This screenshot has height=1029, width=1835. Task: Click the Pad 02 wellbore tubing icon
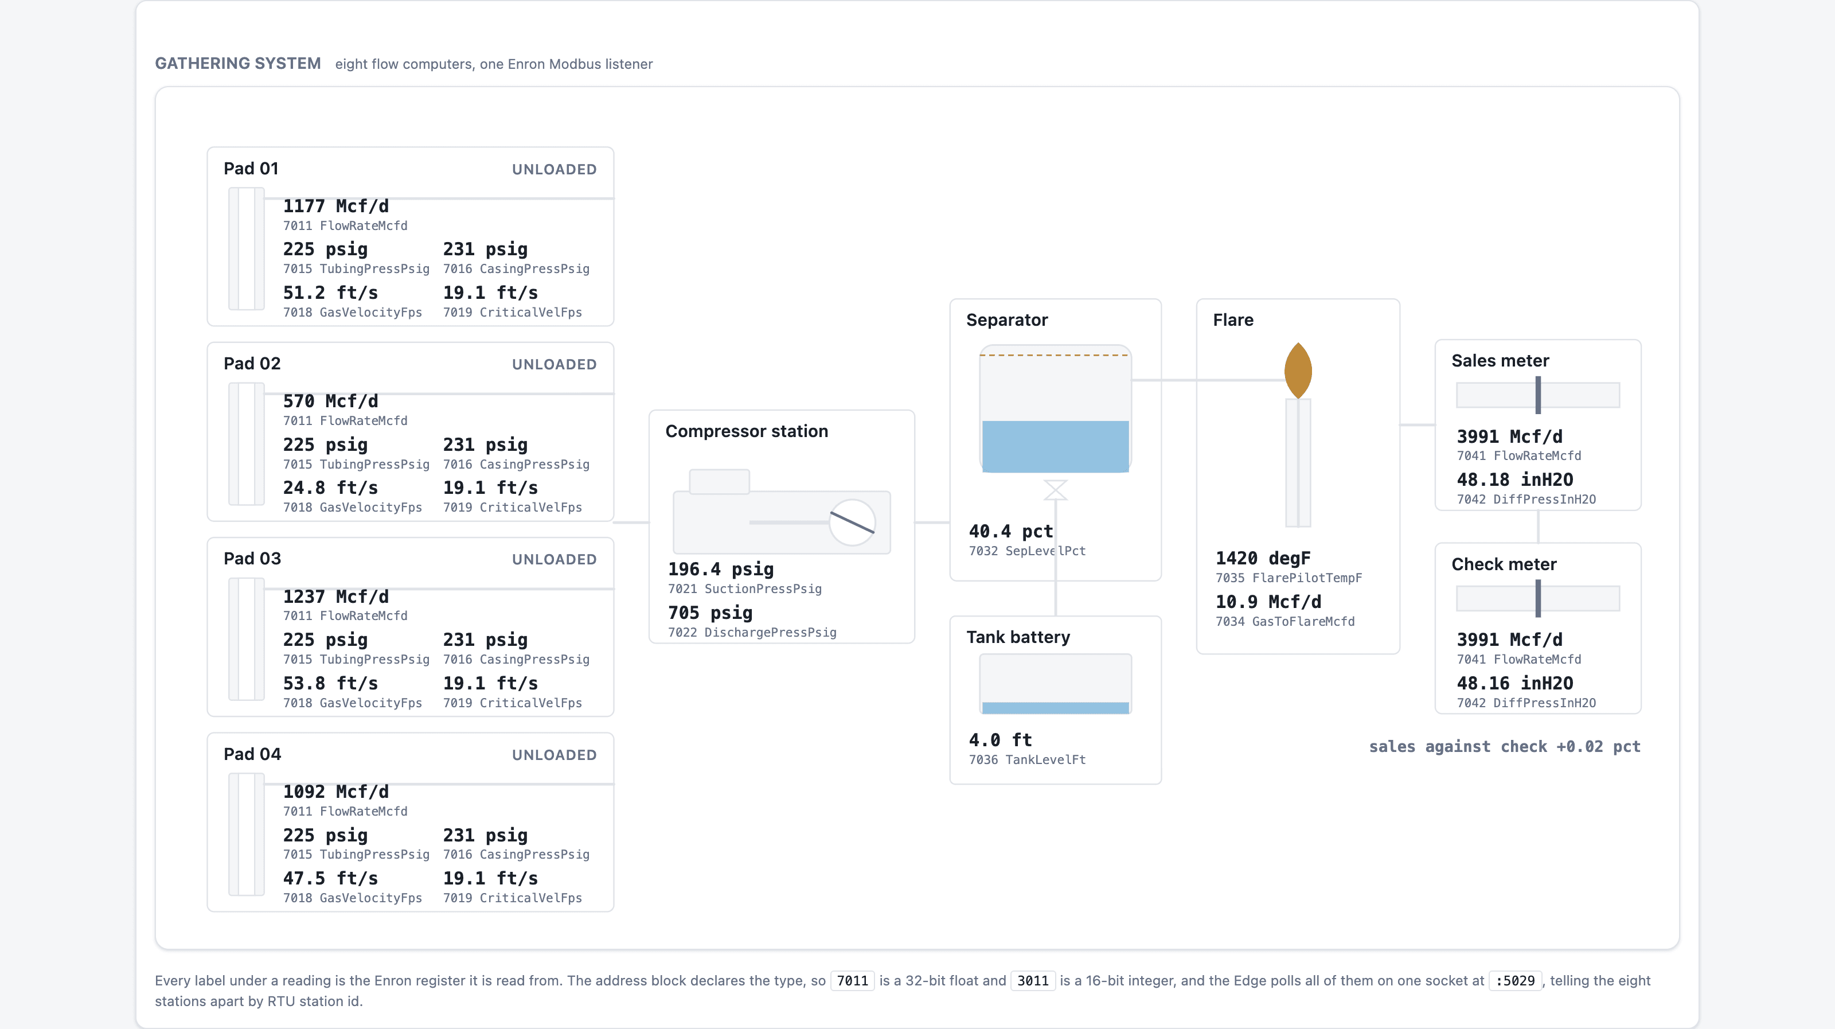(x=247, y=444)
